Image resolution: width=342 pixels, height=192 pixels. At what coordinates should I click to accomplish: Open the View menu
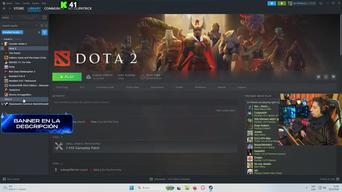coord(17,3)
